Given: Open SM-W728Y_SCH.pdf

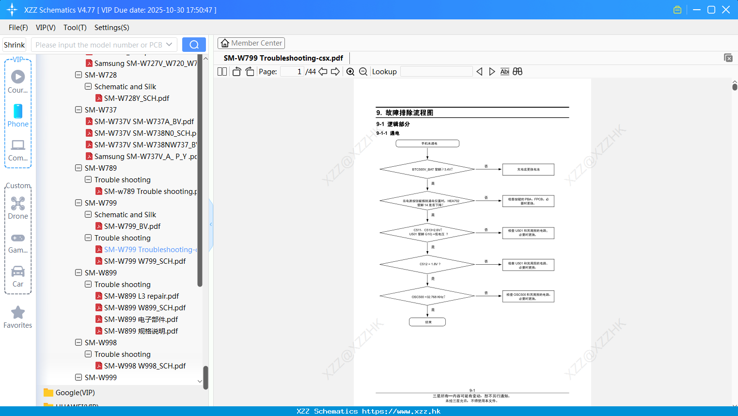Looking at the screenshot, I should 137,98.
